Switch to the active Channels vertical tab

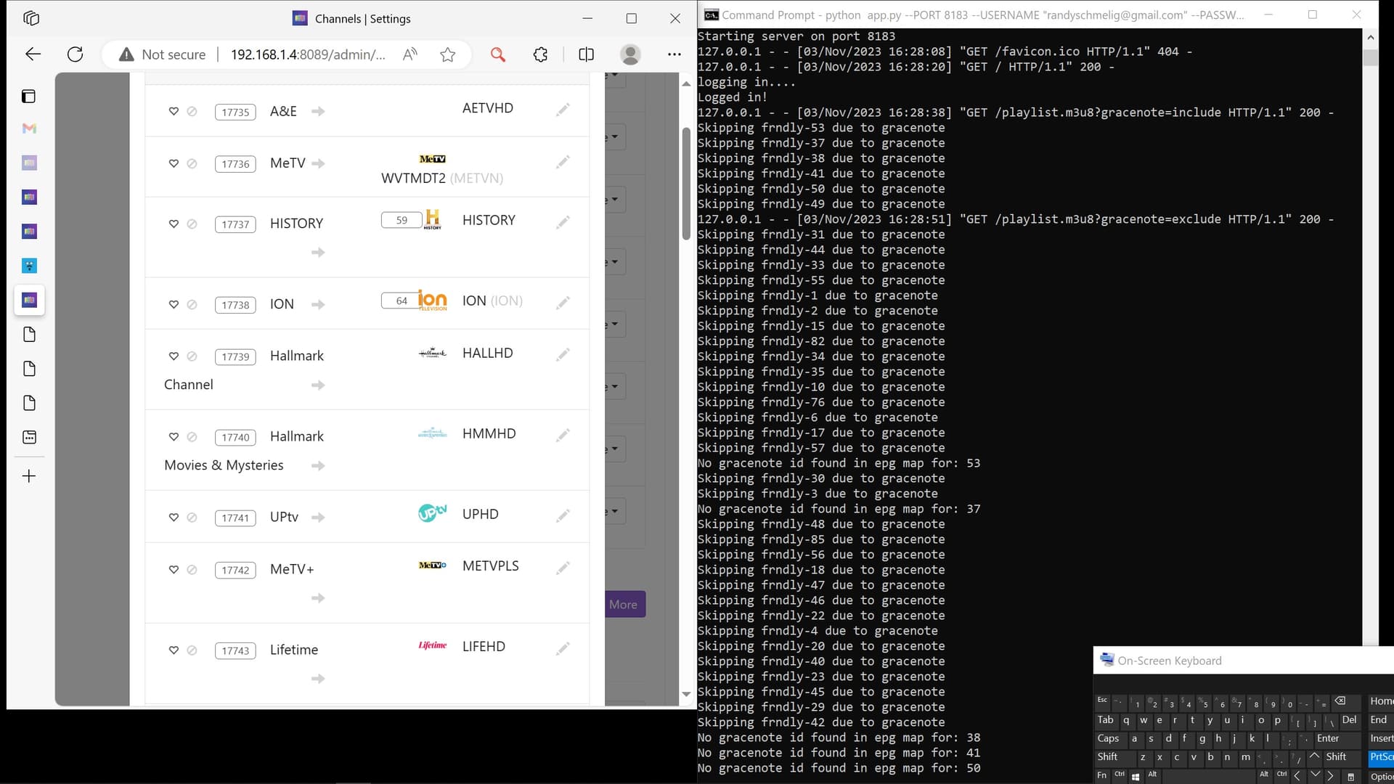pyautogui.click(x=29, y=300)
